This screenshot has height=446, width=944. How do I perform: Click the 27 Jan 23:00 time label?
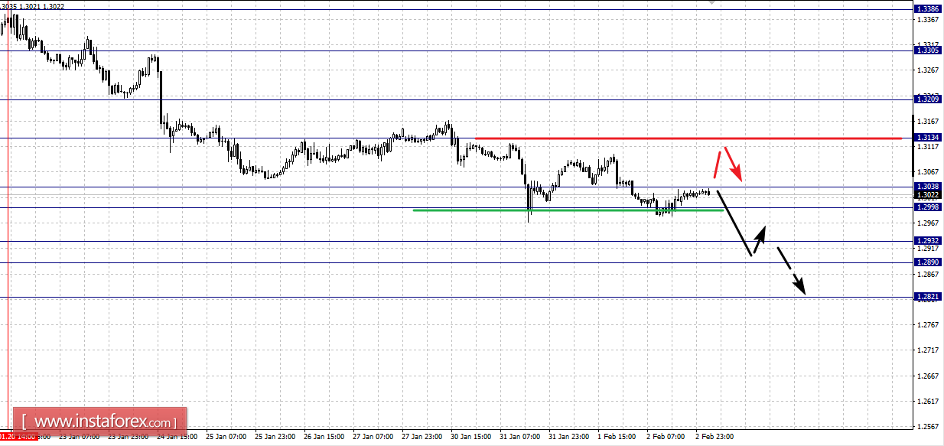click(x=422, y=437)
